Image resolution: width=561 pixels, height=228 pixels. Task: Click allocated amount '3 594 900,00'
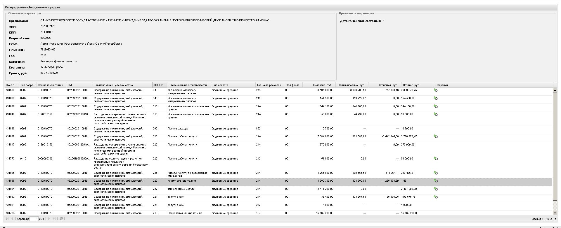(x=325, y=90)
